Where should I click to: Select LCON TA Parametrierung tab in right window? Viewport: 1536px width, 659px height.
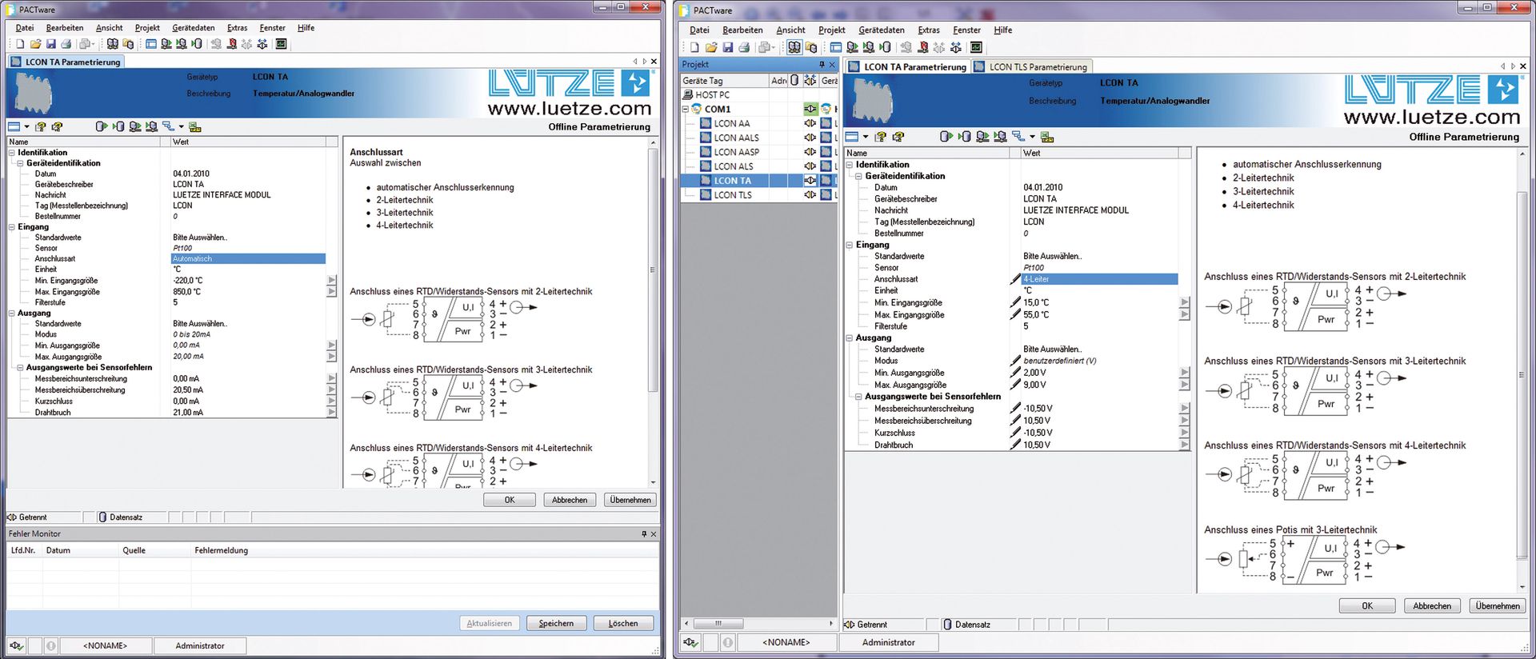[908, 67]
